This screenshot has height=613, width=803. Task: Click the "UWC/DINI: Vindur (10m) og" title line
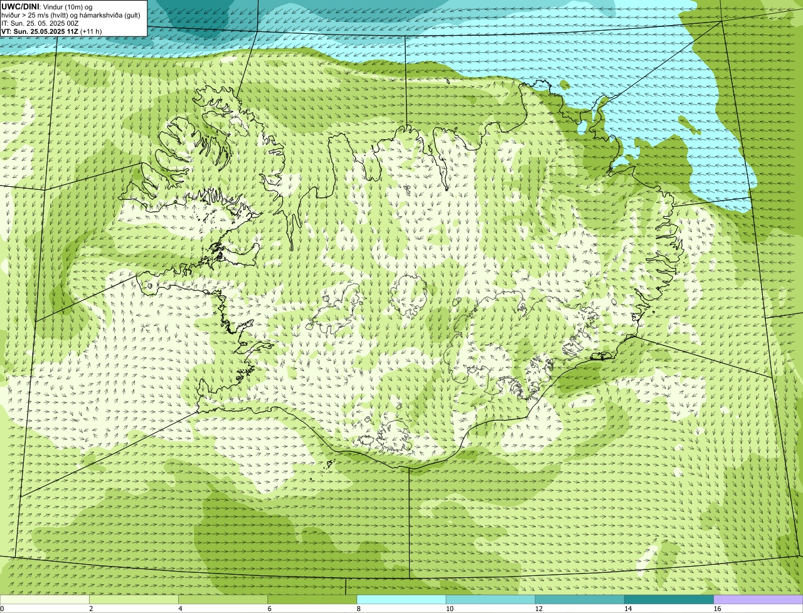(47, 6)
